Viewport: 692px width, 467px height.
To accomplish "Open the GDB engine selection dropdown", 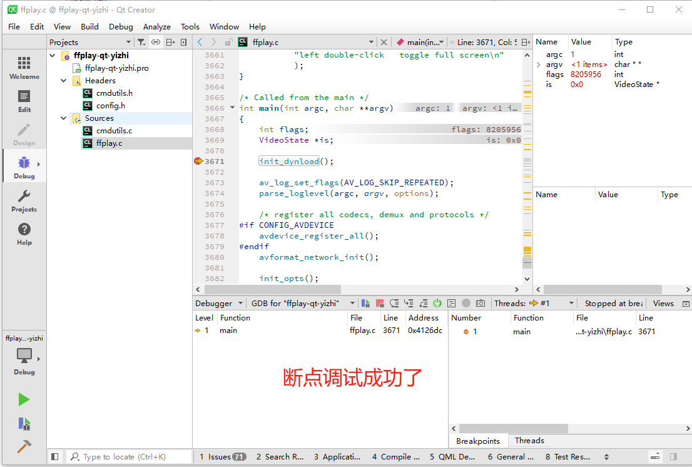I will point(303,303).
